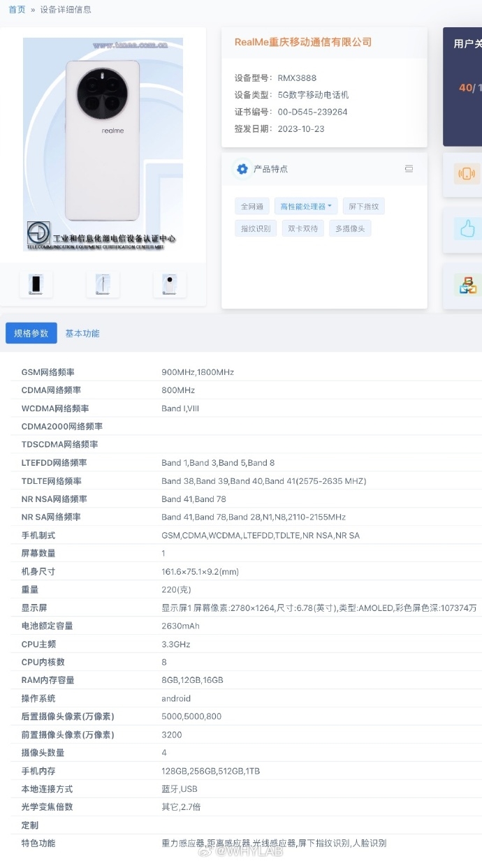Viewport: 482px width, 861px height.
Task: Open the side view phone thumbnail
Action: (x=103, y=284)
